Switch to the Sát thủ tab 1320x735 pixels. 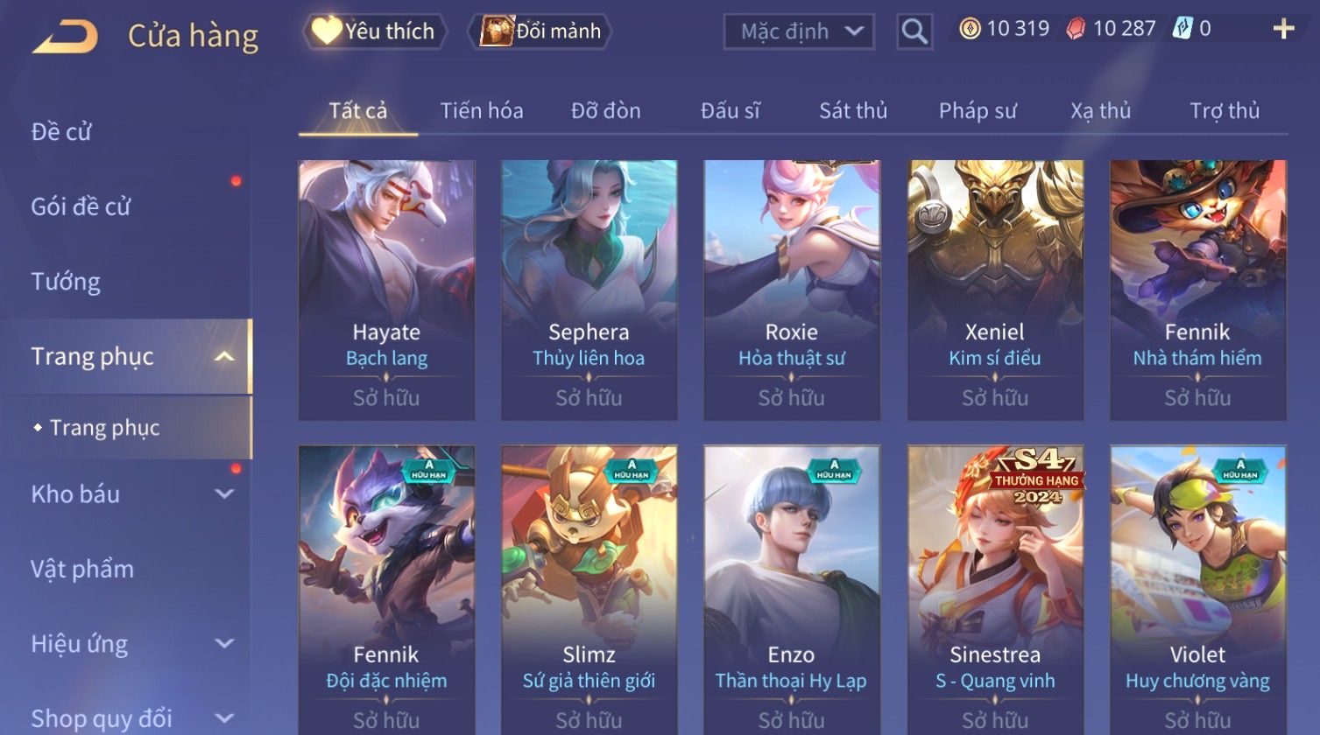tap(853, 111)
